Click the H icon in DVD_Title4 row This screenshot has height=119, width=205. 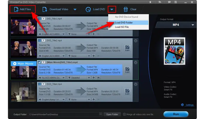point(98,99)
